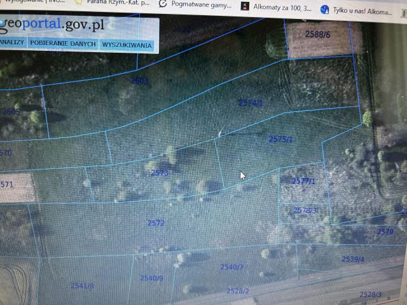
Task: Select parcel 2573 on the map
Action: coord(160,173)
